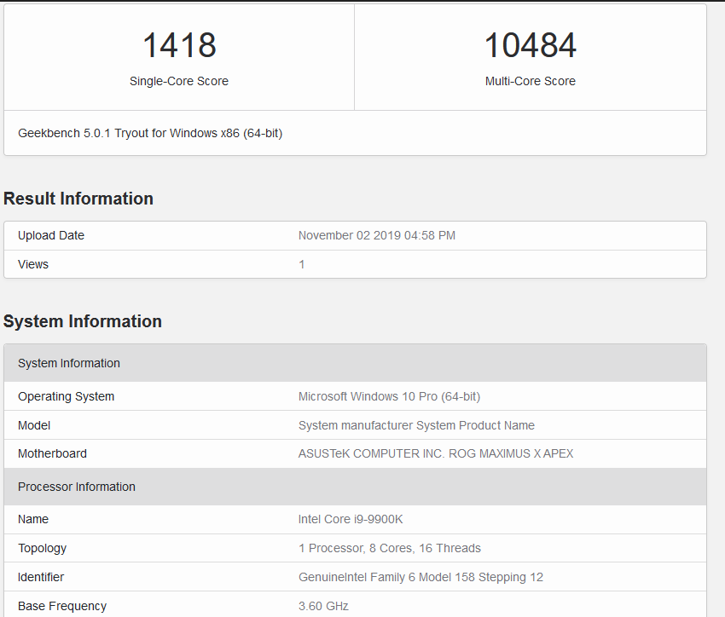Click the Views count value 1
Image resolution: width=725 pixels, height=617 pixels.
pos(301,265)
